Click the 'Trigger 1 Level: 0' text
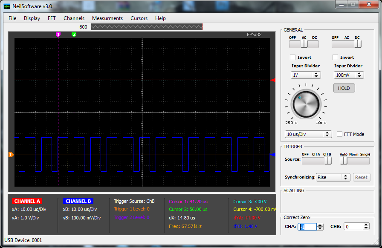 pos(132,209)
